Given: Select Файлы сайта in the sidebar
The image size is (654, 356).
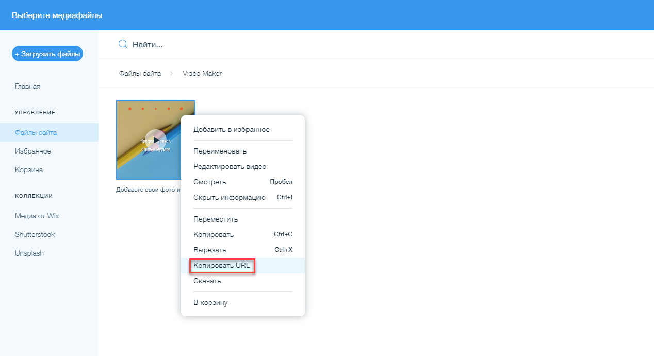Looking at the screenshot, I should coord(36,132).
